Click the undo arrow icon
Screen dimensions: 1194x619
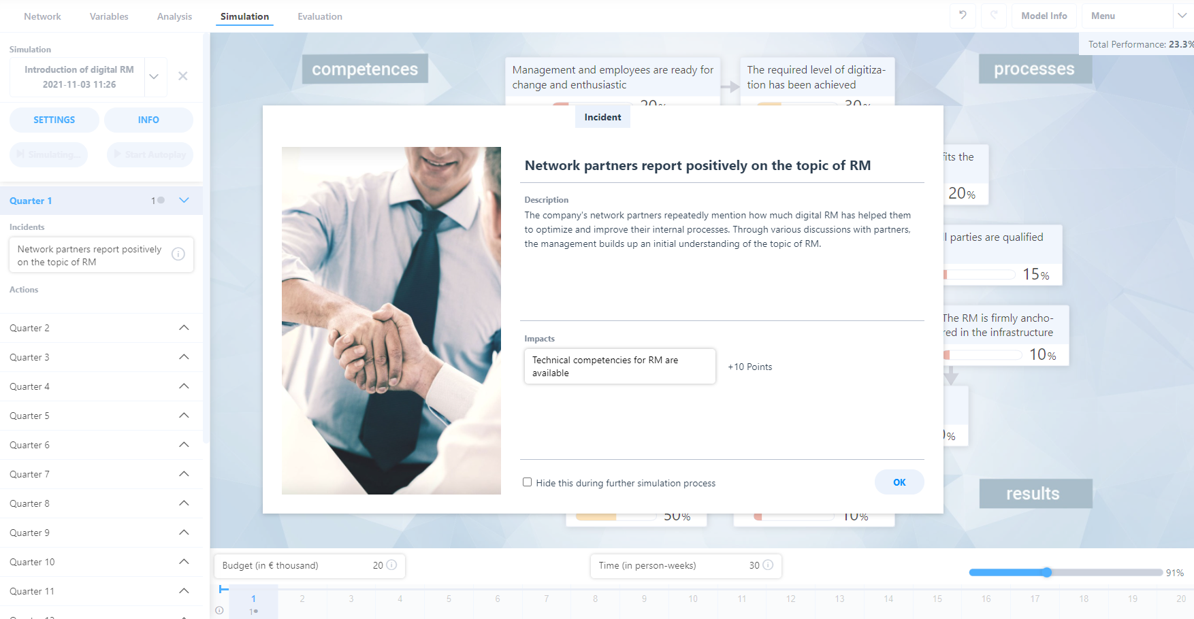tap(963, 16)
